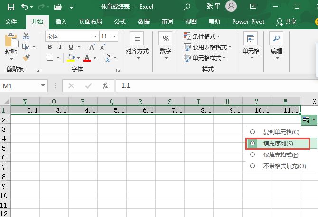Copy selection with copy icon

[x=26, y=47]
